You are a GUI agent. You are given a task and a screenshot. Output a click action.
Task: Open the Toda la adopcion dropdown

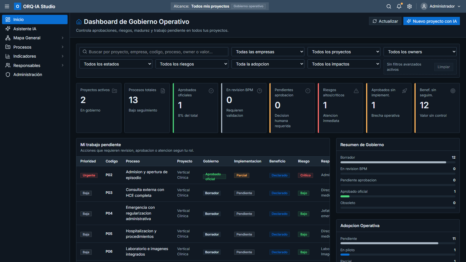coord(268,64)
